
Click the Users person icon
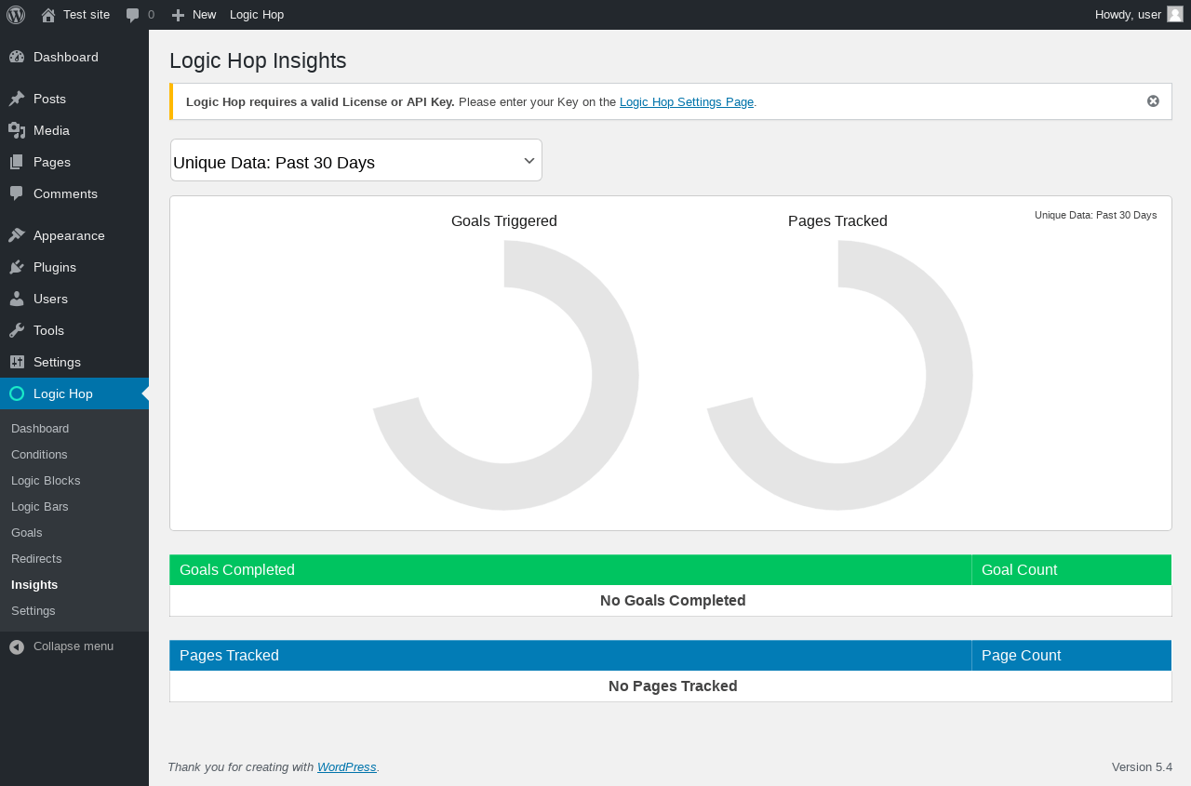tap(17, 299)
